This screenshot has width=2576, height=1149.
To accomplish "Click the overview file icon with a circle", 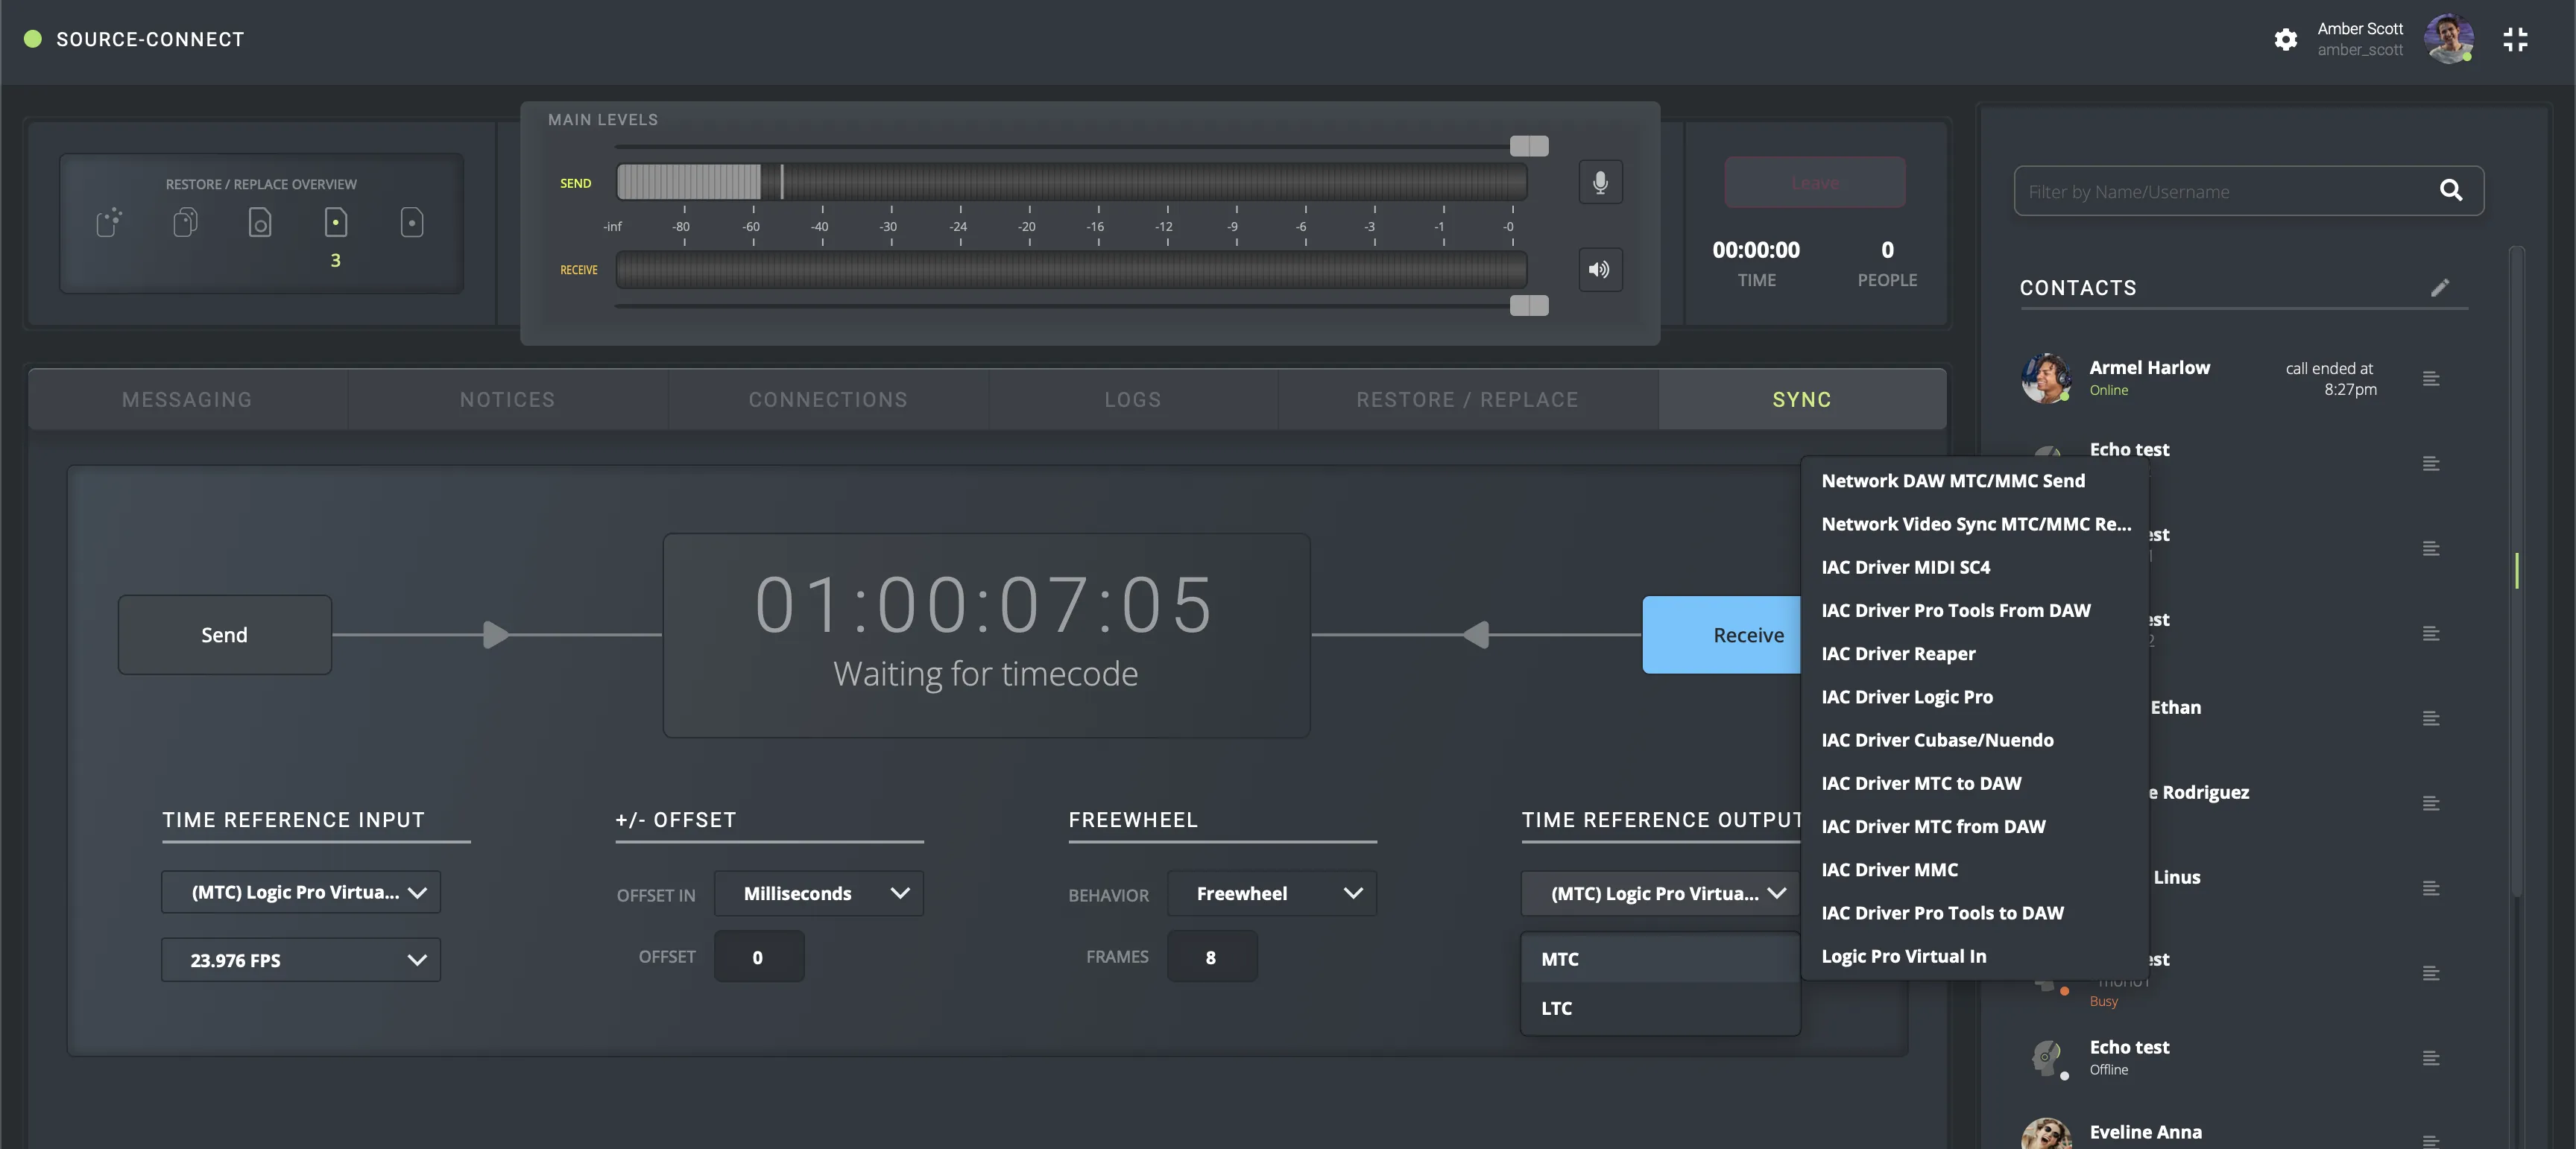I will tap(260, 222).
